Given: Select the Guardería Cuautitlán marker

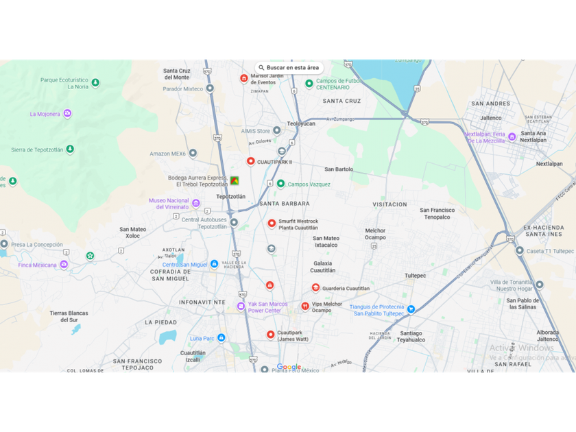Looking at the screenshot, I should pos(315,287).
